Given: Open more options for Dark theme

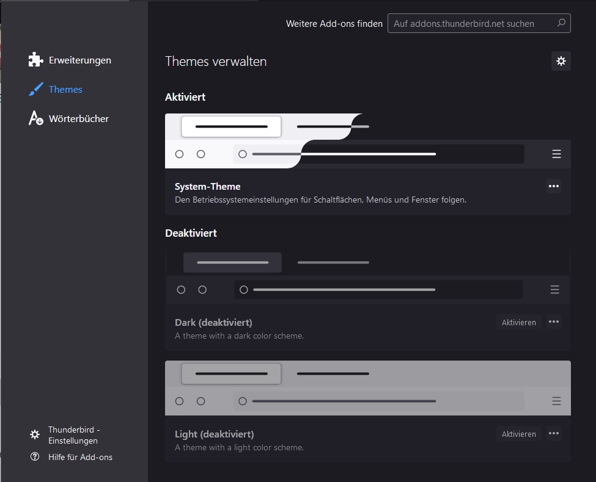Looking at the screenshot, I should (553, 322).
